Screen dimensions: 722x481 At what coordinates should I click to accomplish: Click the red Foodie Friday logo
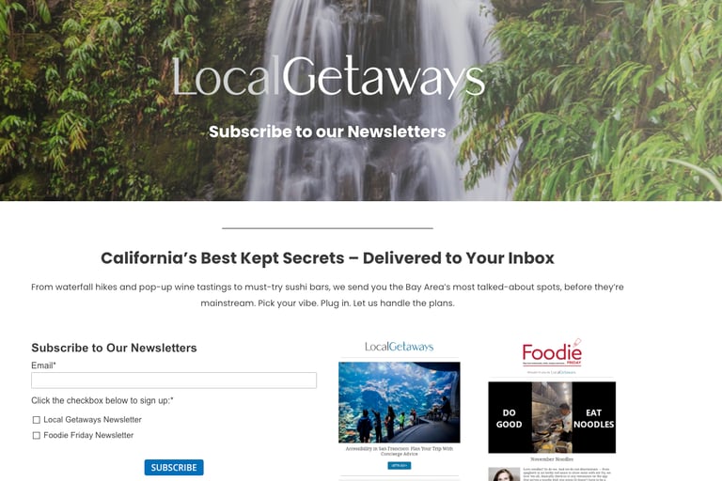[552, 352]
